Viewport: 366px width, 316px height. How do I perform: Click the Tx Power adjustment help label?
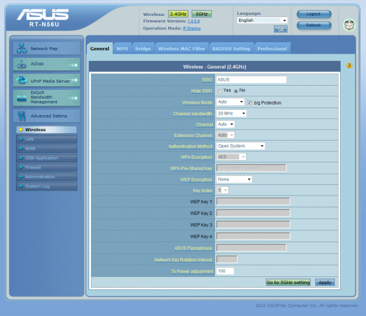click(x=192, y=271)
